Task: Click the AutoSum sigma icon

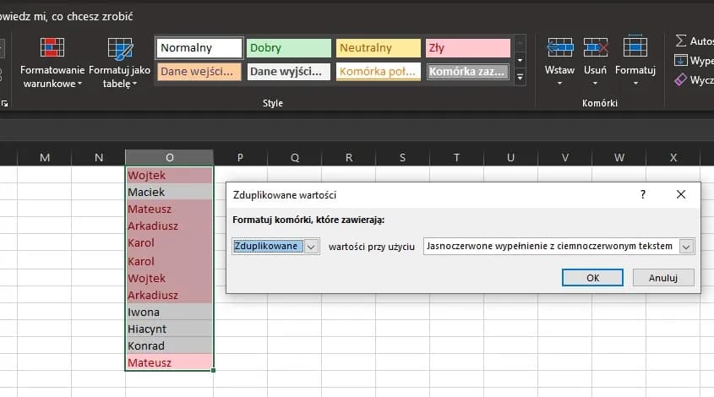Action: click(681, 41)
